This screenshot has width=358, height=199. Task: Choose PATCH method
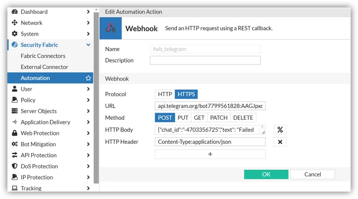[x=218, y=118]
